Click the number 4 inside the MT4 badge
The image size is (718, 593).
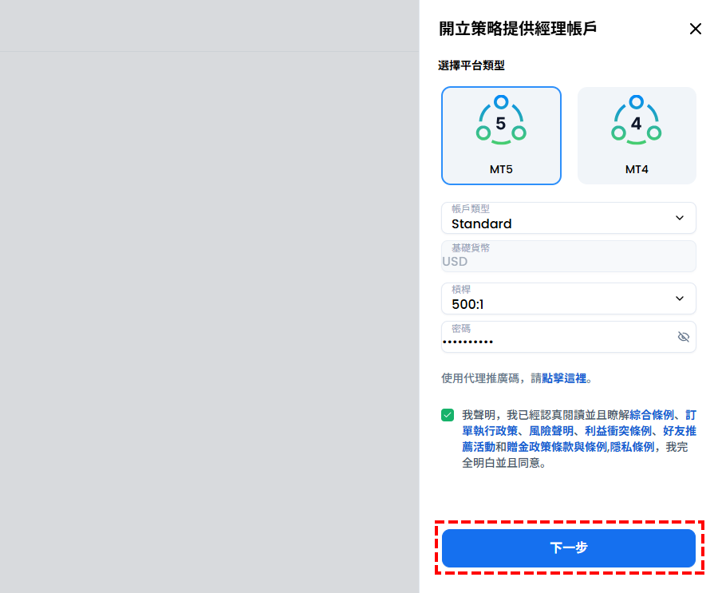click(636, 121)
